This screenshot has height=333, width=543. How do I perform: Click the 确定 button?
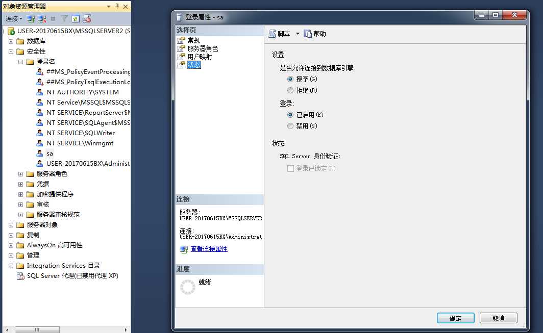click(x=455, y=318)
